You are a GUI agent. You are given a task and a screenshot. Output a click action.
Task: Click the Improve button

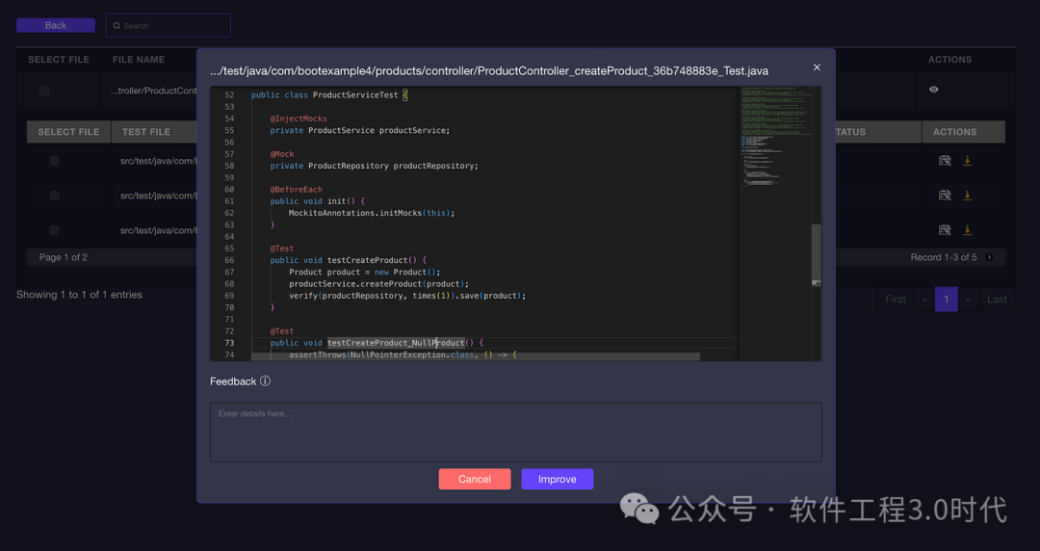(558, 479)
